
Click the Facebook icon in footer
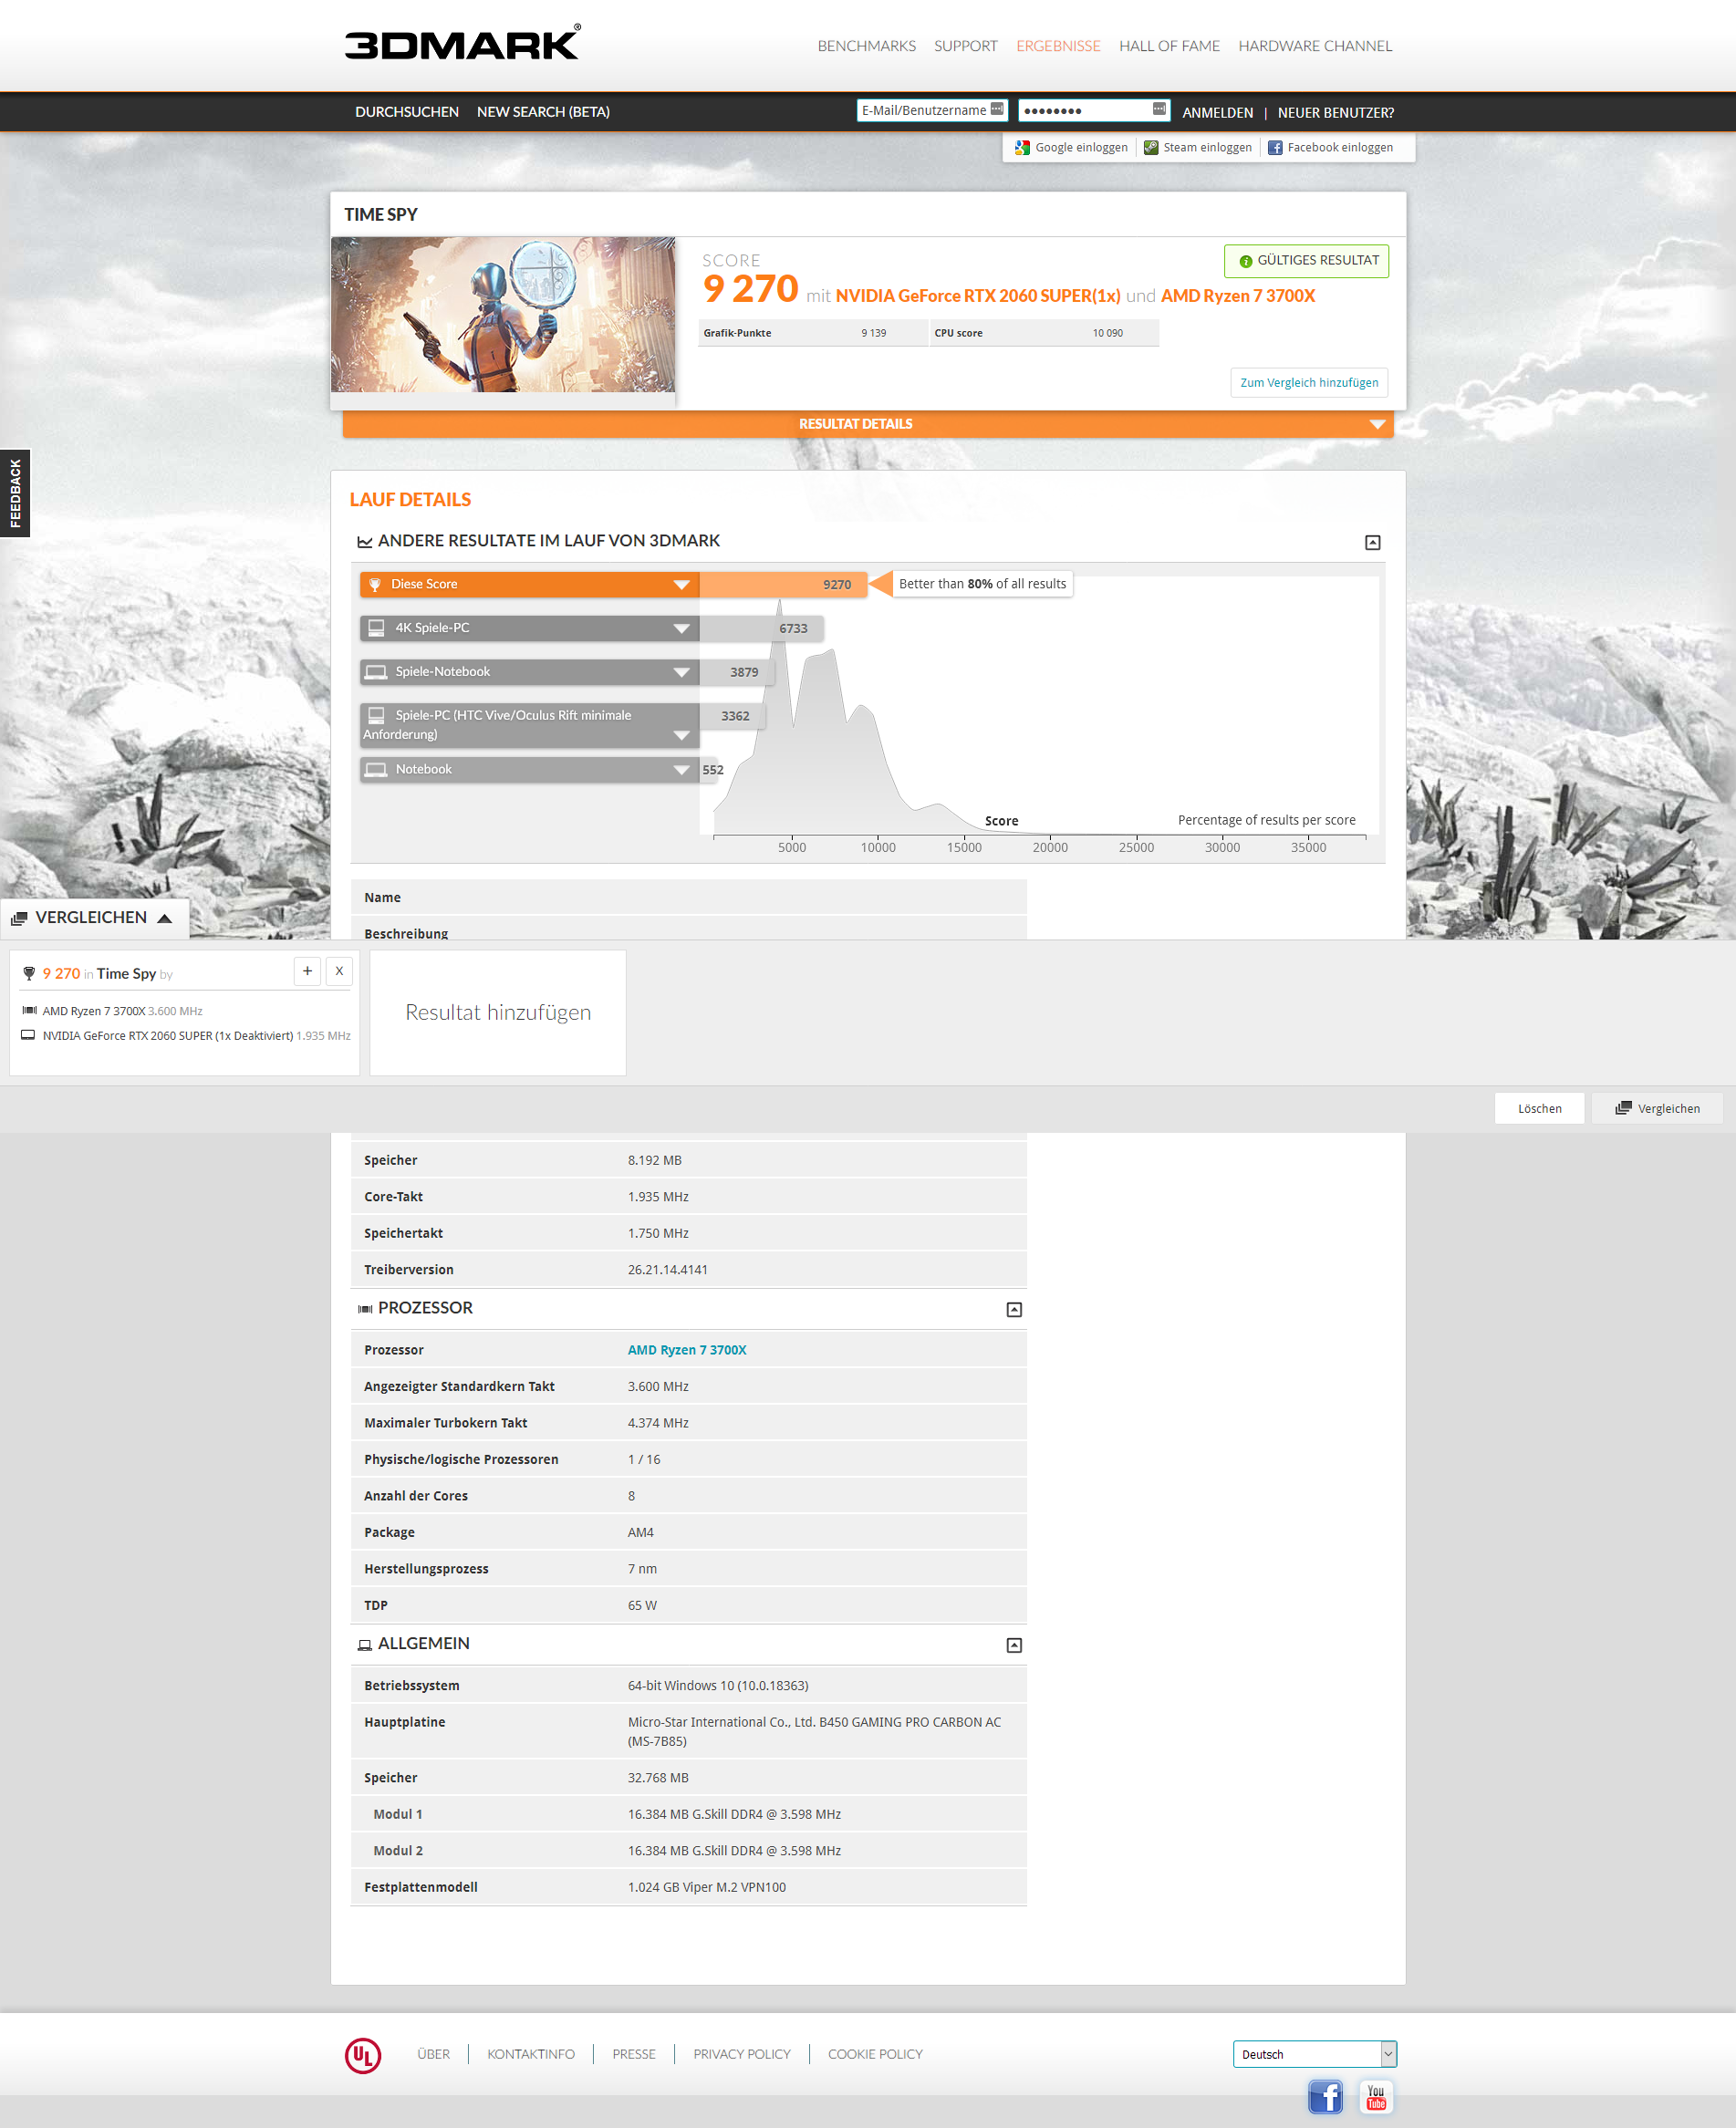(x=1325, y=2096)
